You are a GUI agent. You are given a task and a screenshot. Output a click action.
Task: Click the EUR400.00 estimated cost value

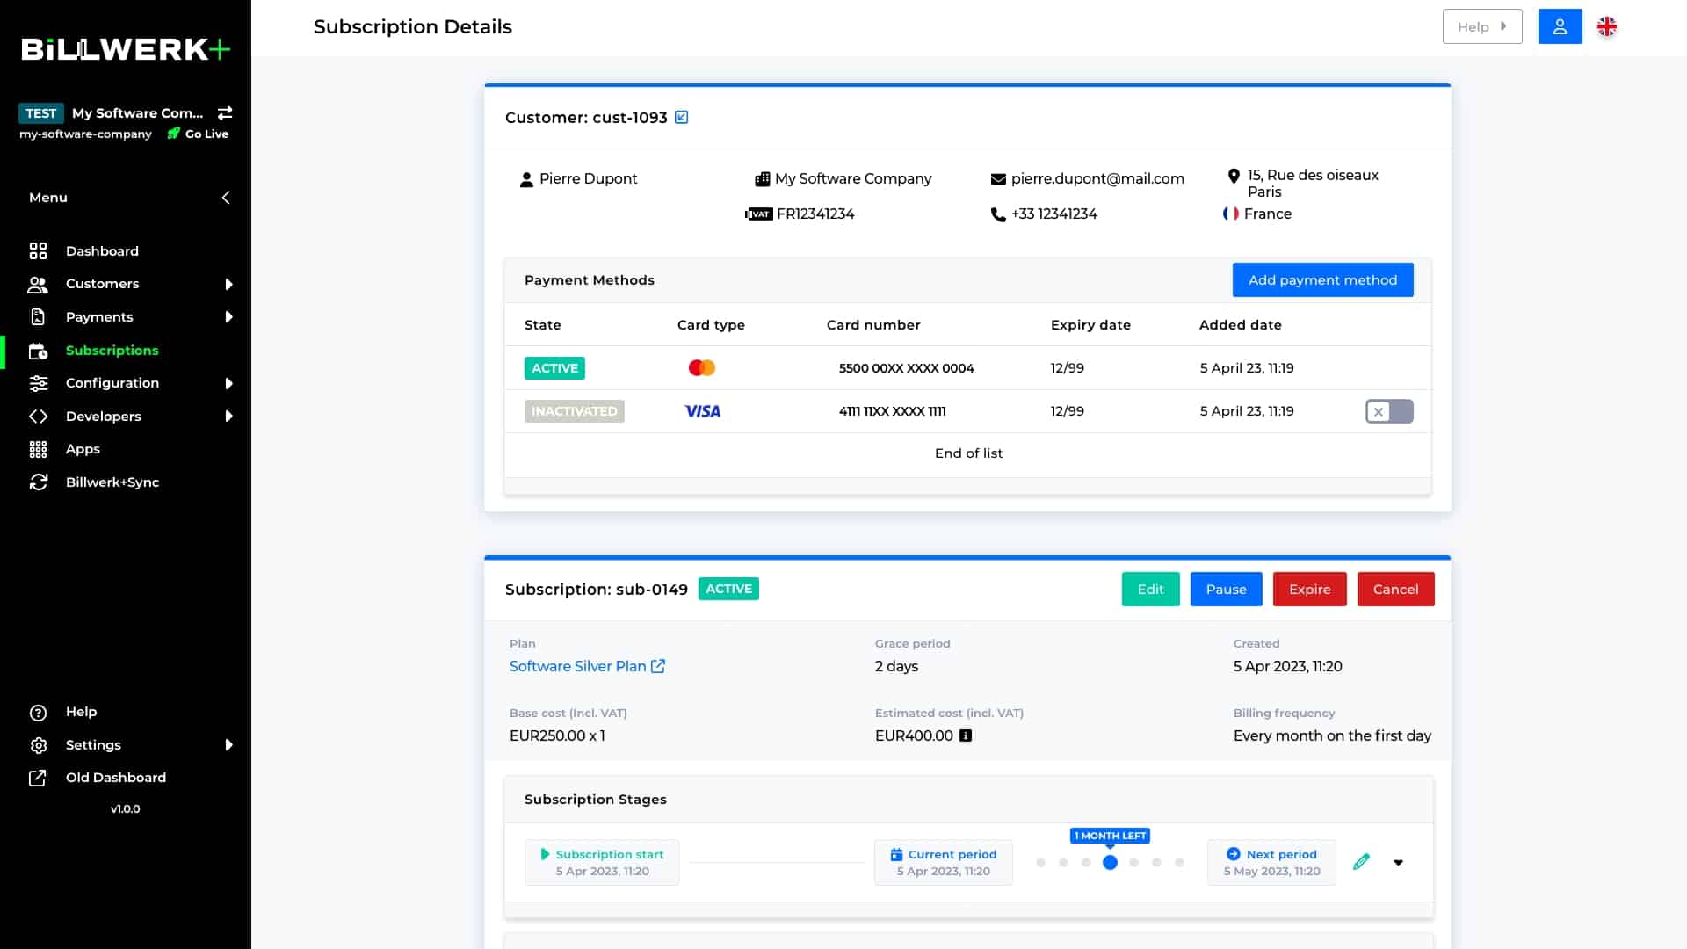pyautogui.click(x=914, y=736)
